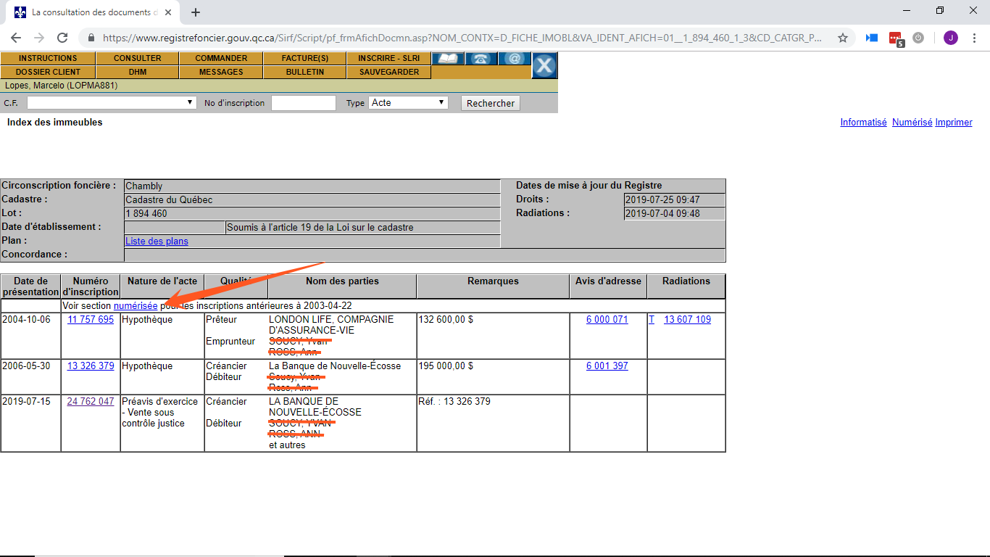990x557 pixels.
Task: Select the Droits date 2019-07-25 09:47
Action: coord(662,200)
